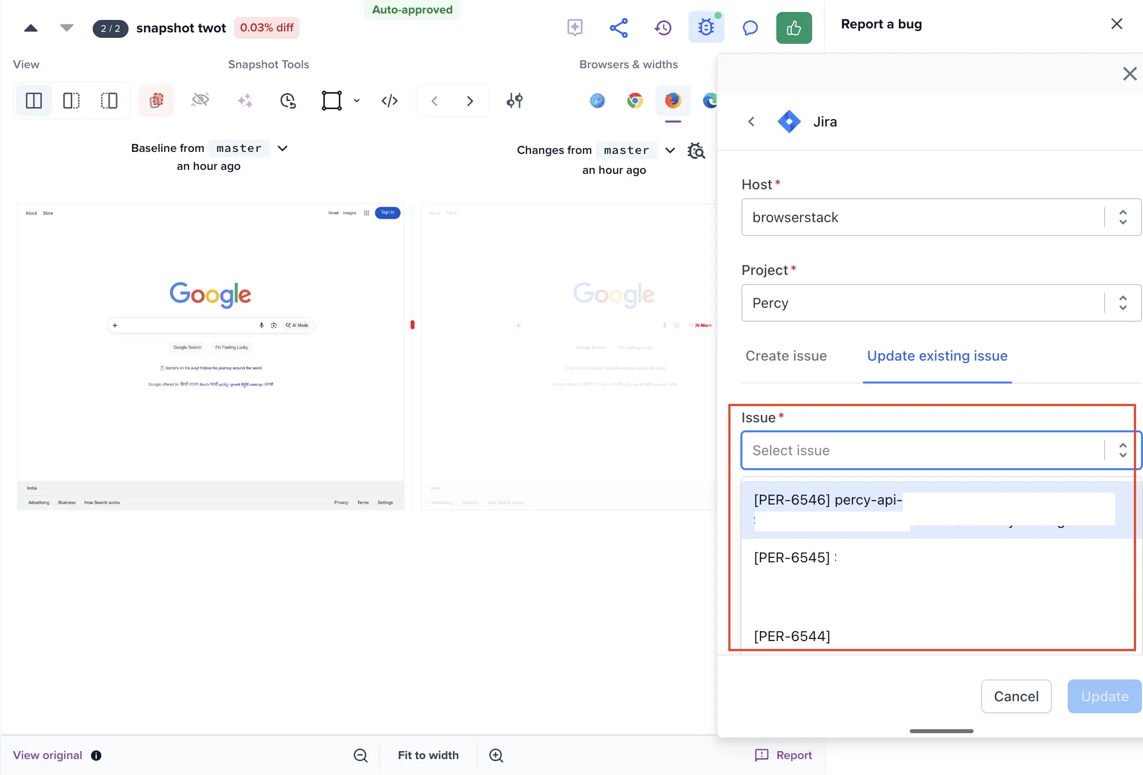Click the View original link
This screenshot has width=1143, height=775.
[47, 755]
